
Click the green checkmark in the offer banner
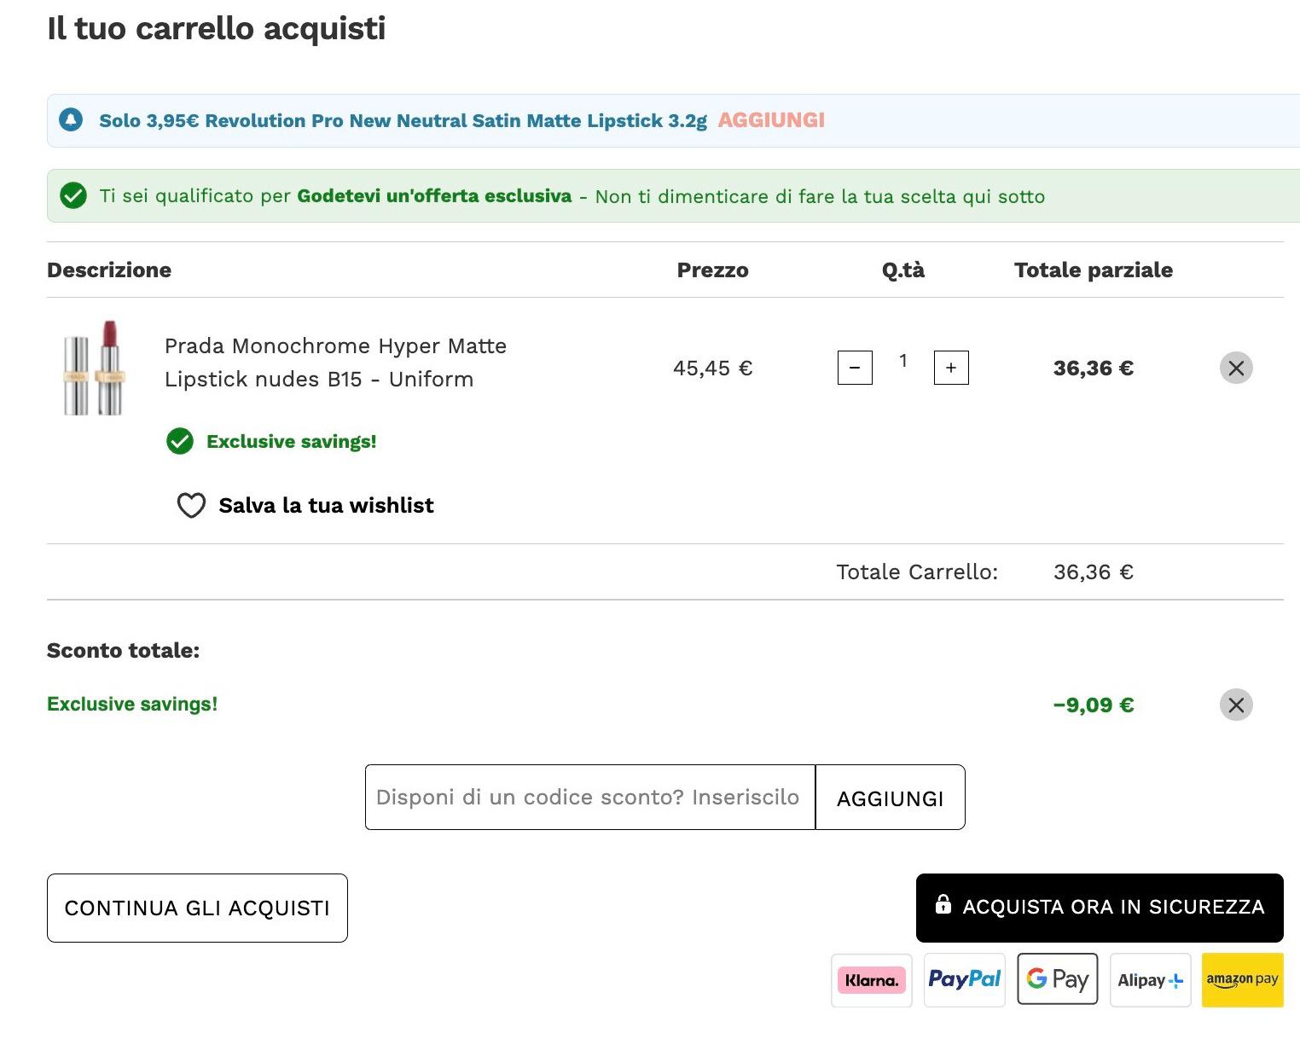[73, 195]
